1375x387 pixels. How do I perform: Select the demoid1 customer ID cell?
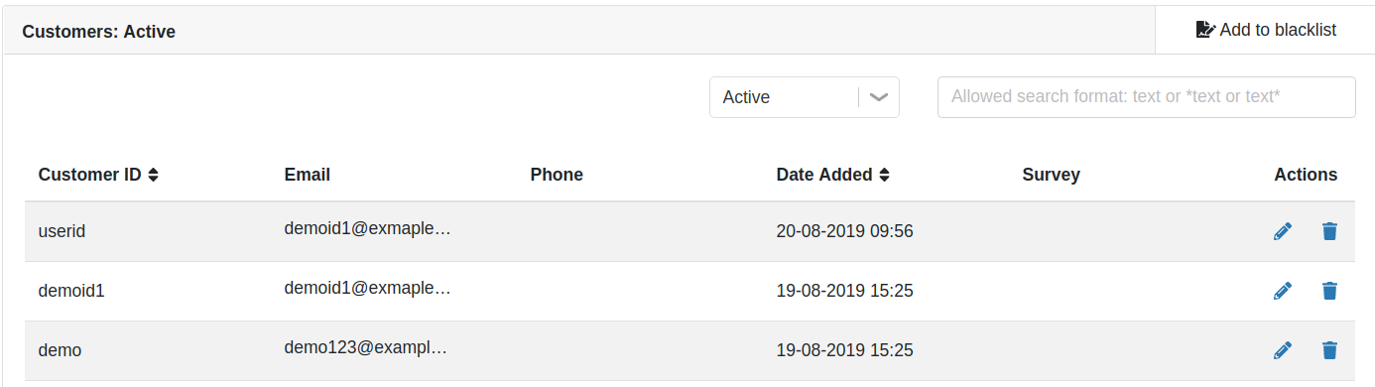71,291
